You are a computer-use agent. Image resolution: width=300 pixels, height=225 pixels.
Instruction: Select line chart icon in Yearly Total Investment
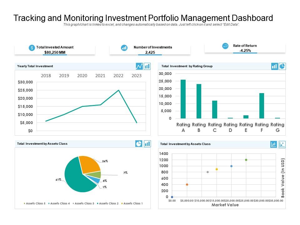pyautogui.click(x=139, y=66)
